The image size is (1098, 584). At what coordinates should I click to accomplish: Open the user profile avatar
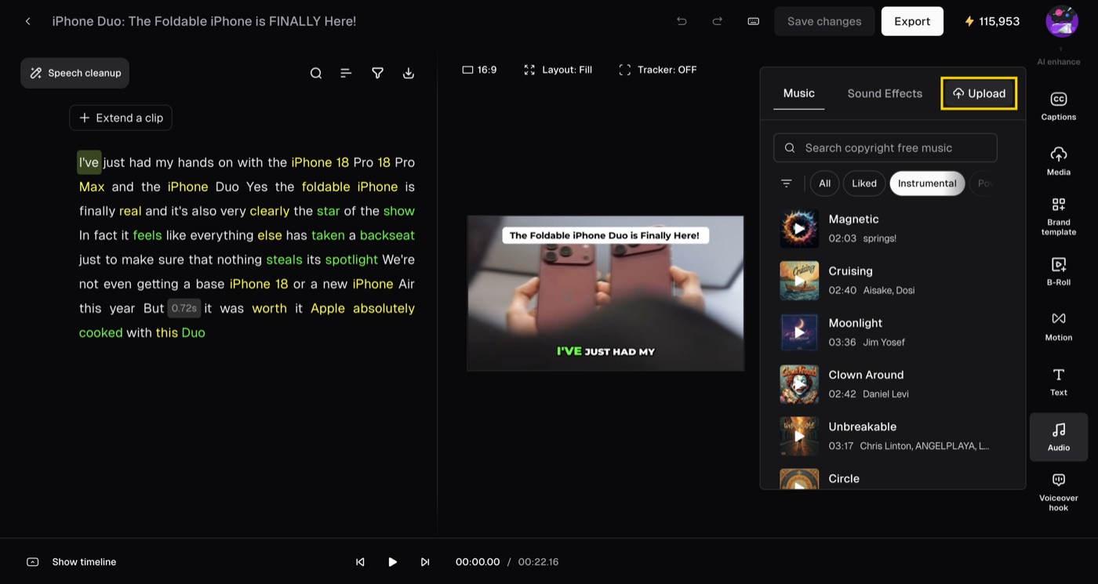click(1062, 21)
